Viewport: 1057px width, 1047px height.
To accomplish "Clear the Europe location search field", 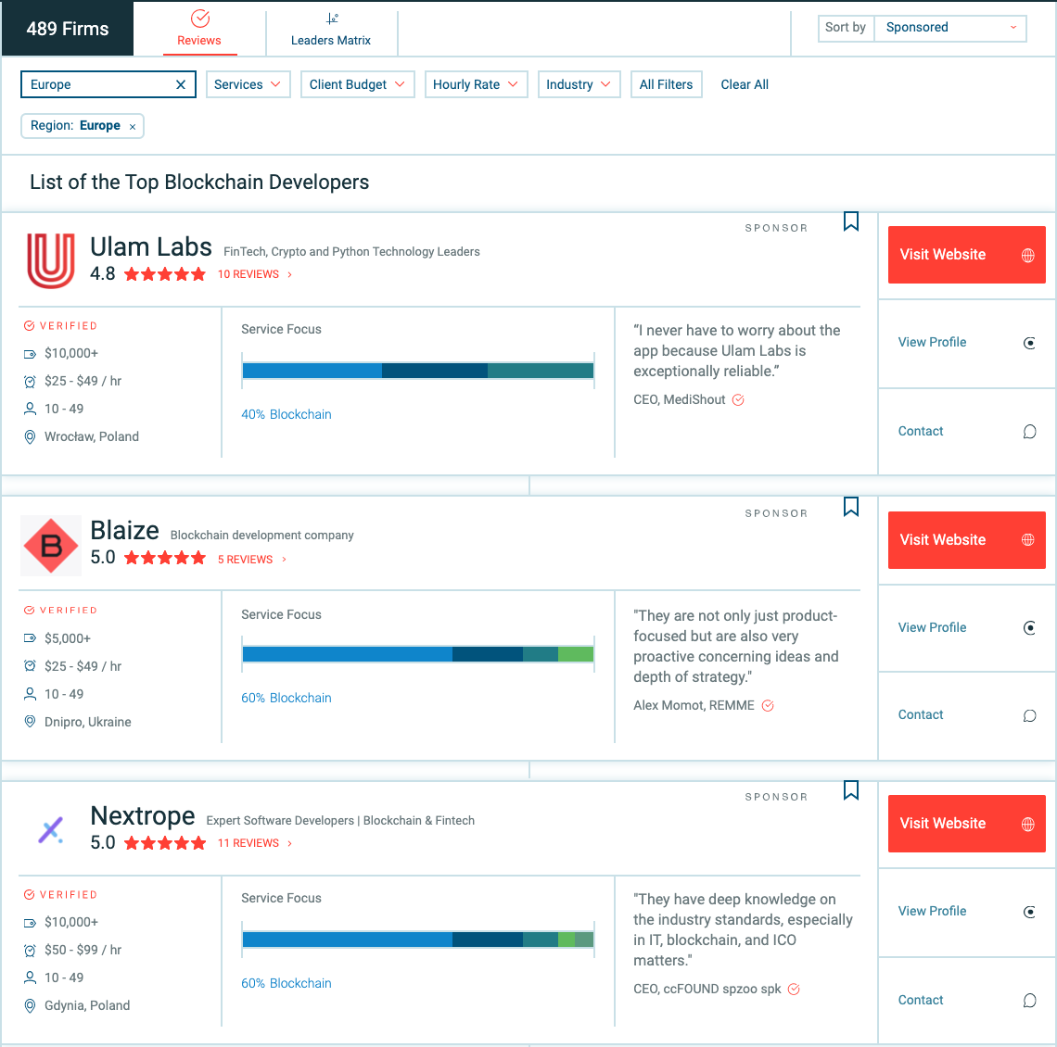I will 181,85.
